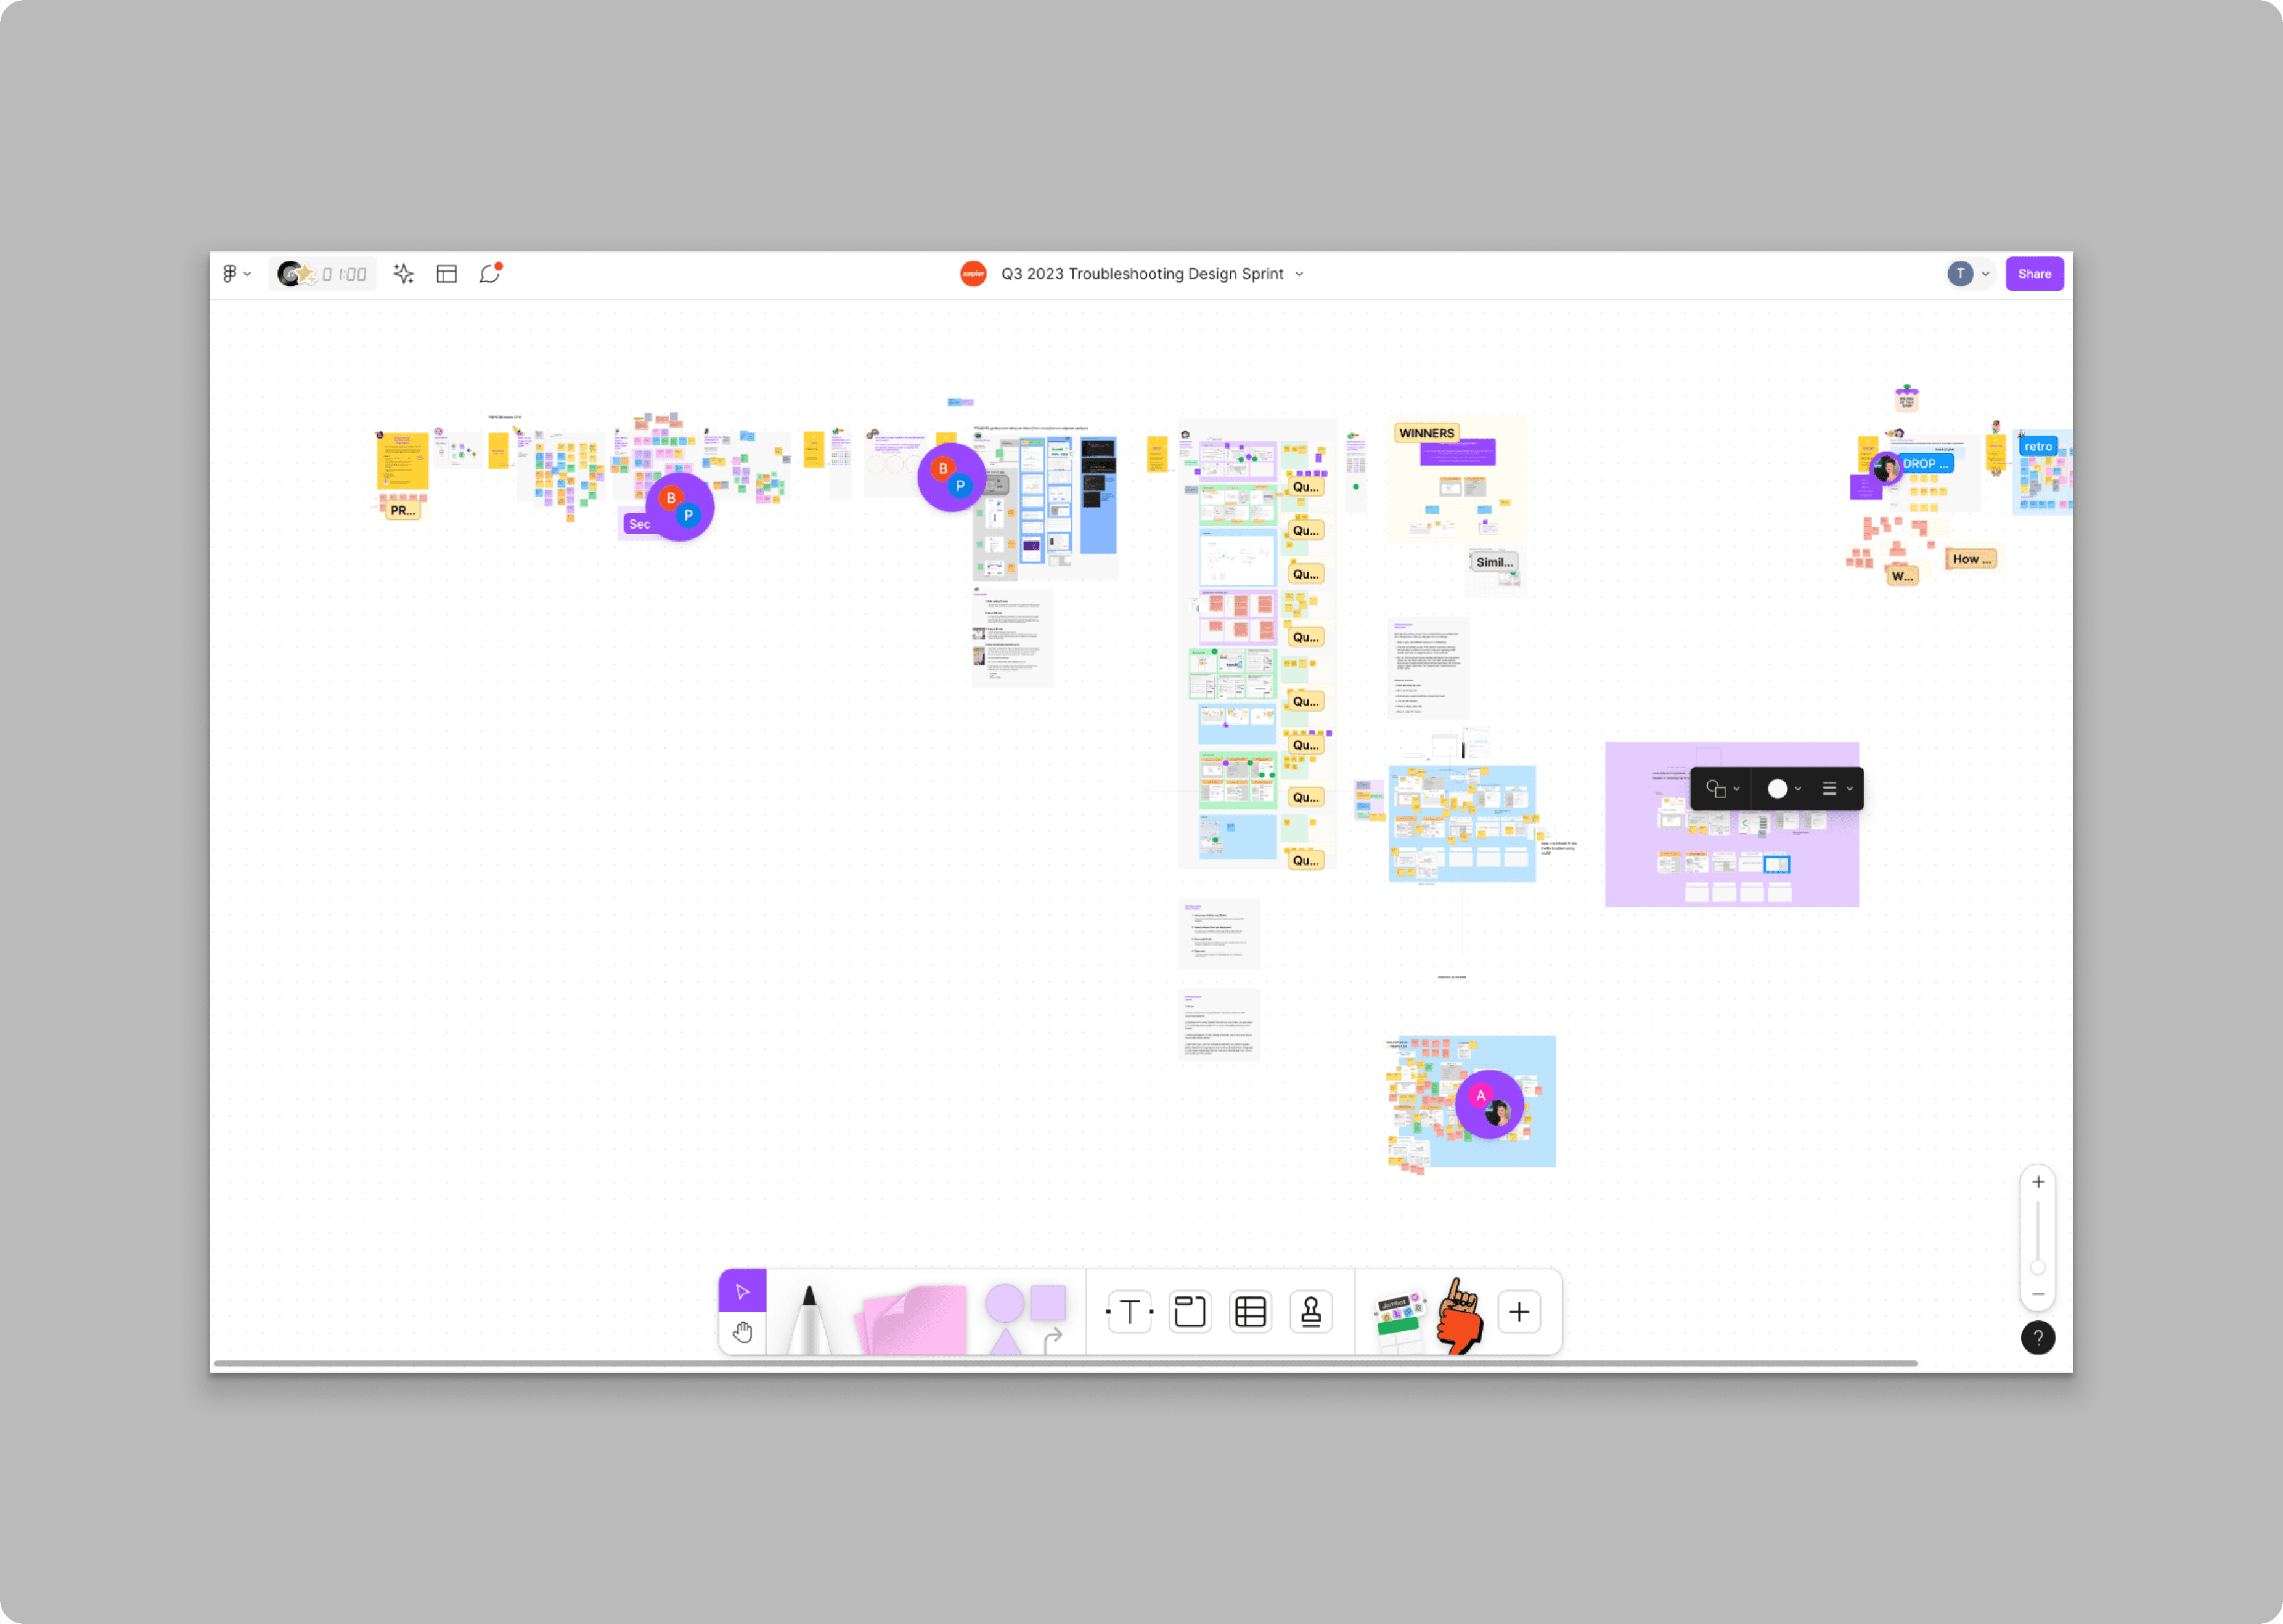The image size is (2283, 1624).
Task: Switch to the Hand tool
Action: pos(741,1332)
